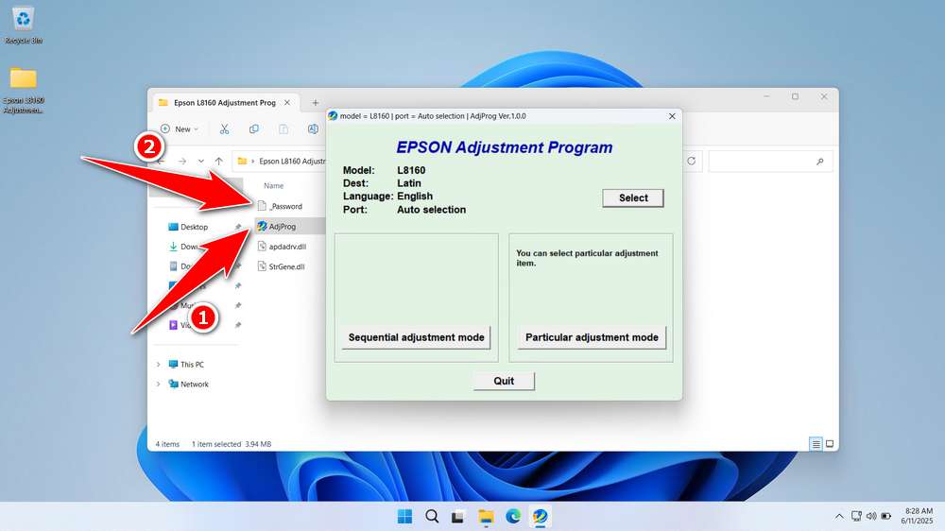The height and width of the screenshot is (531, 945).
Task: Open Task View from taskbar
Action: tap(458, 517)
